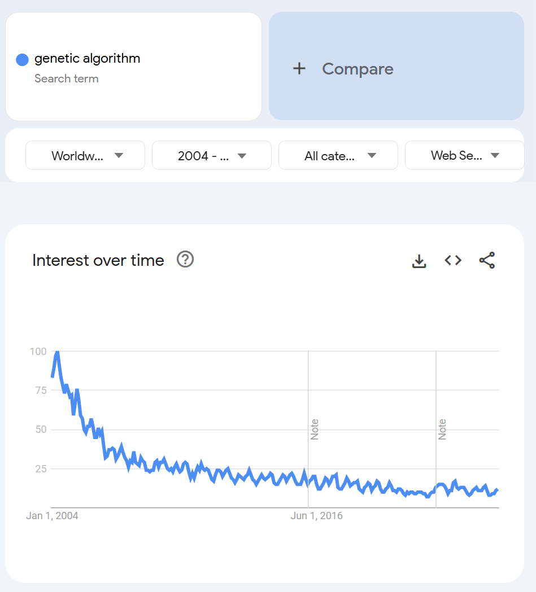Open the 2004 date range dropdown
Viewport: 536px width, 592px height.
pyautogui.click(x=212, y=156)
